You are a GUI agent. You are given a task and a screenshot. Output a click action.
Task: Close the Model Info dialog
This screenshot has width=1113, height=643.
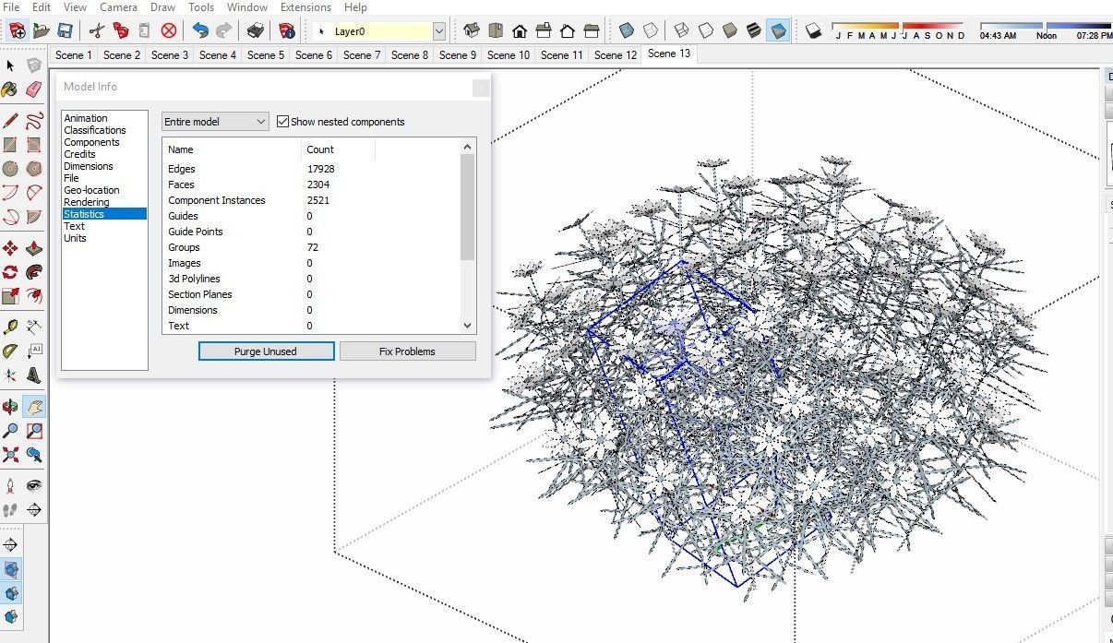coord(481,88)
